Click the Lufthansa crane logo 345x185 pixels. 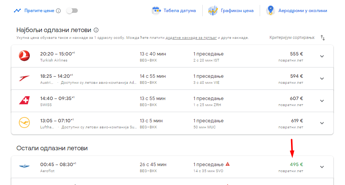click(x=24, y=123)
